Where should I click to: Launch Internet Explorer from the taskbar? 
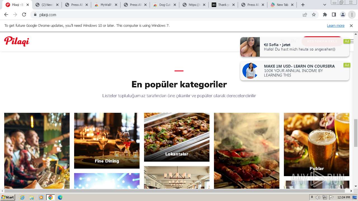(x=22, y=197)
